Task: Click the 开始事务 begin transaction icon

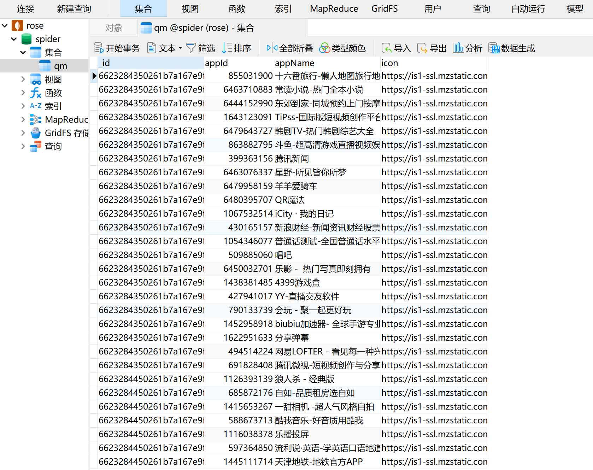Action: pyautogui.click(x=99, y=48)
